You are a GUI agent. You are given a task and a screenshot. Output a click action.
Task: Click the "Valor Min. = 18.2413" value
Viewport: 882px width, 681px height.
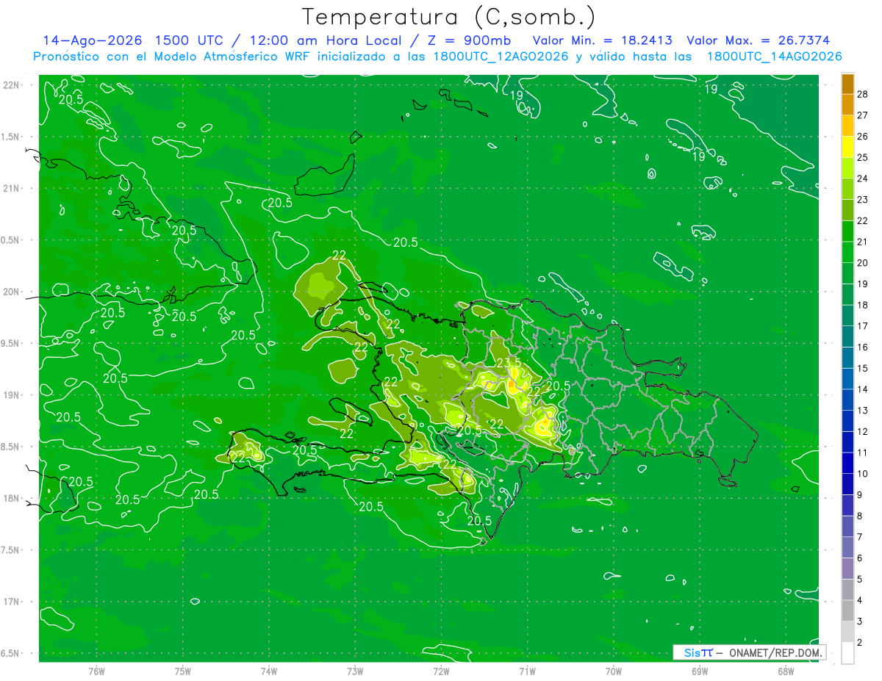601,40
